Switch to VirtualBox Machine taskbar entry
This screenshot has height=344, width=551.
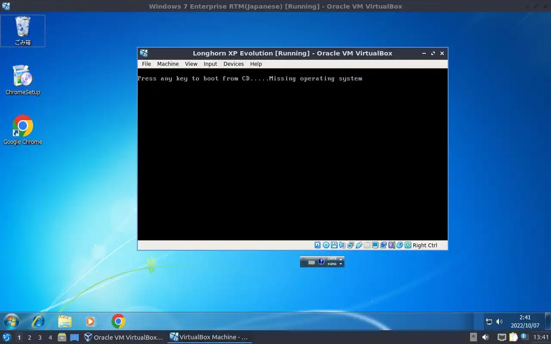tap(209, 337)
